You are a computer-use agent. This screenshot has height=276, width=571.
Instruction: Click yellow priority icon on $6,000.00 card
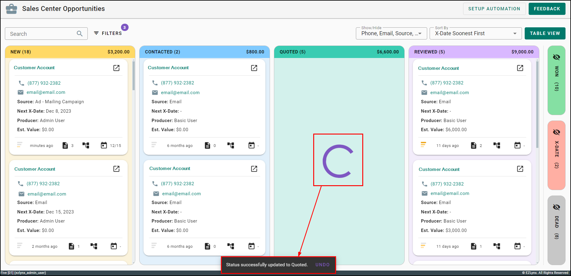(423, 145)
